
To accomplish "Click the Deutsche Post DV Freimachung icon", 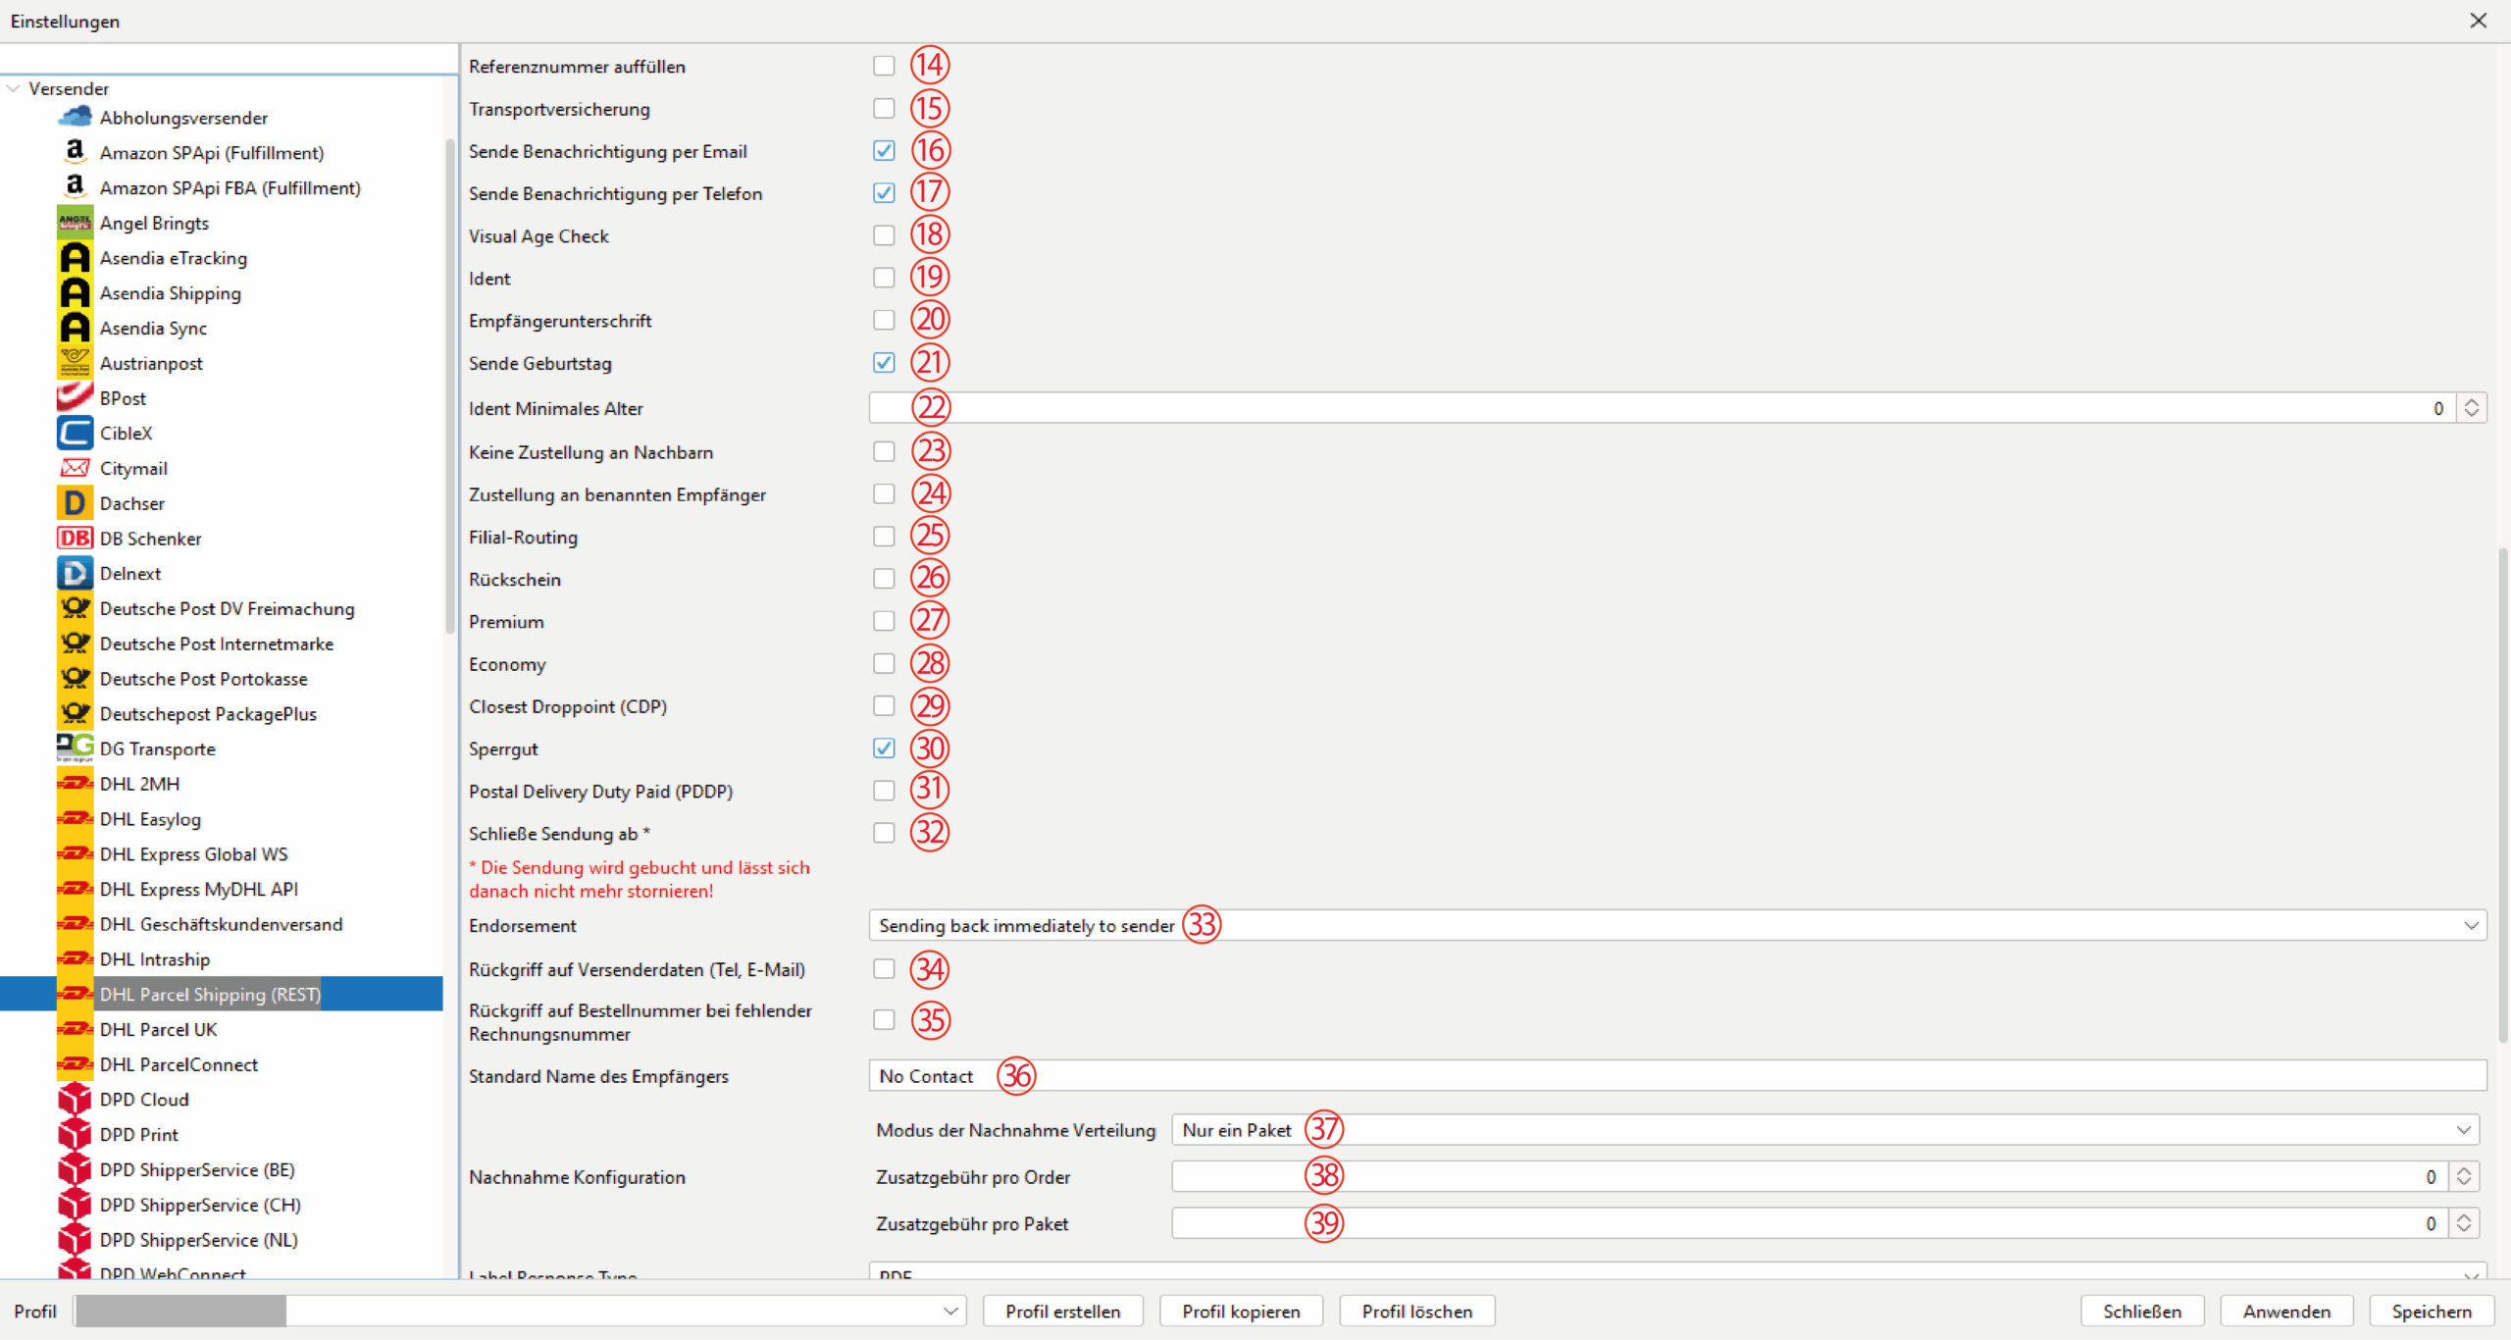I will coord(75,608).
